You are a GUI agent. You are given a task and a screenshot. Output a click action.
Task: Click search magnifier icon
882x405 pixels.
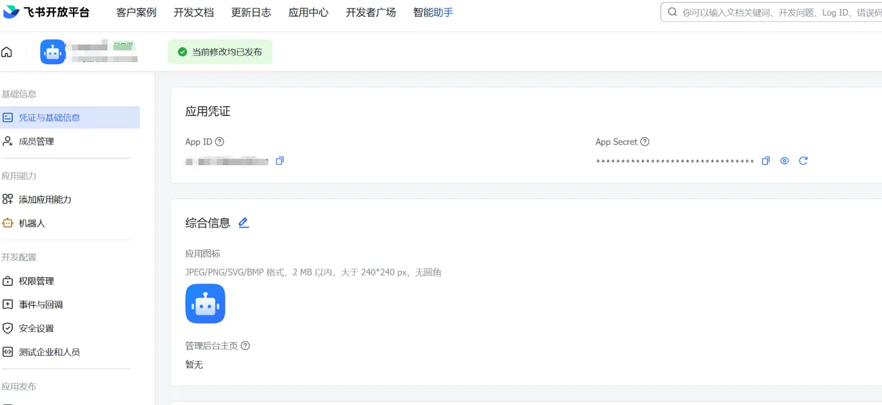click(672, 13)
